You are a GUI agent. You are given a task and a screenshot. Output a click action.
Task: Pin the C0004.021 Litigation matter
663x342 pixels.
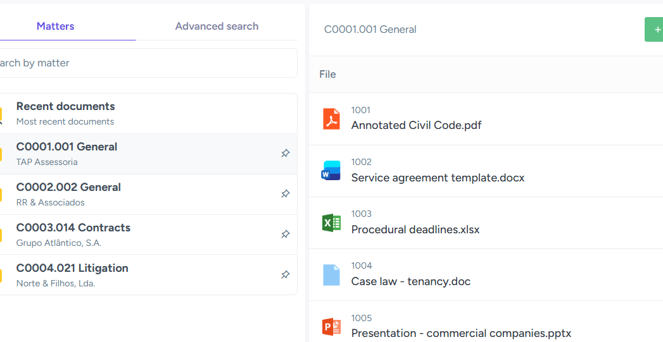tap(286, 274)
